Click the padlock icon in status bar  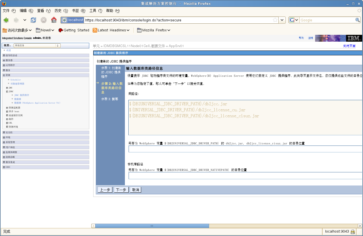point(353,231)
